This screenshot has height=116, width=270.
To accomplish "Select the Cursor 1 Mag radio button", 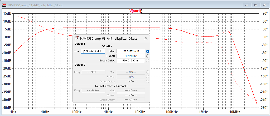I will [148, 51].
